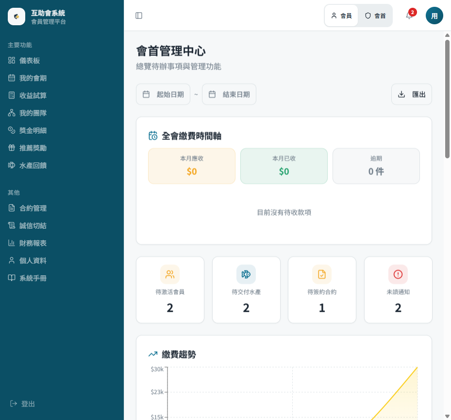
Task: Click the 繳費趨勢 trend arrow icon
Action: tap(153, 354)
